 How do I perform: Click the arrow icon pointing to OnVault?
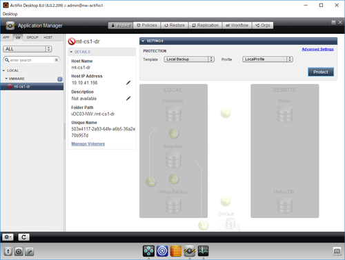203,226
